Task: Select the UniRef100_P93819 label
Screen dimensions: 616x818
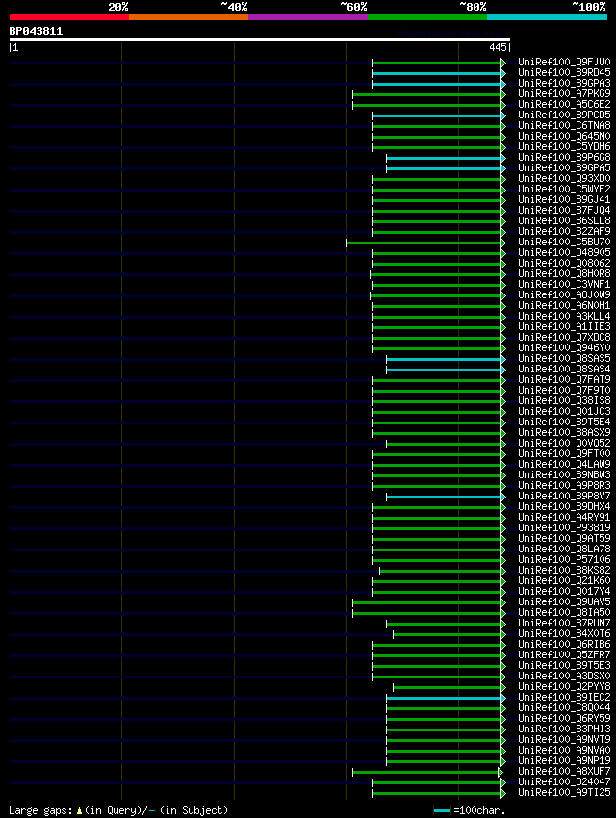Action: [564, 528]
